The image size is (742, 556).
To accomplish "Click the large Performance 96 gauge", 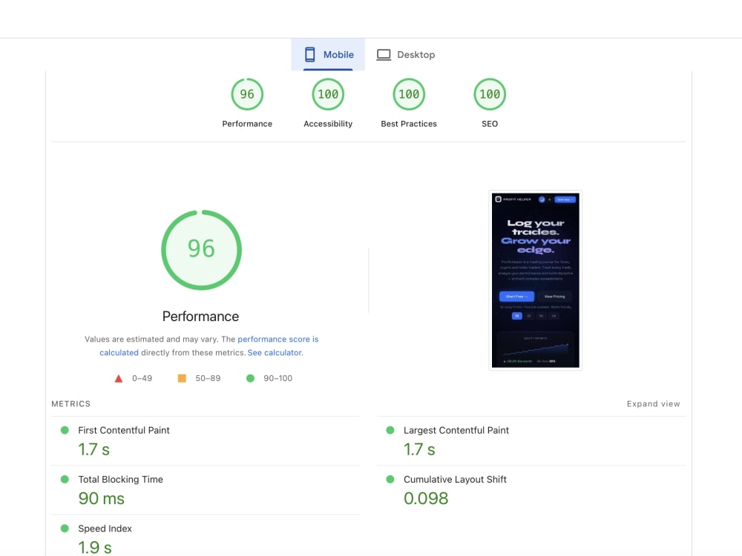I will click(x=201, y=250).
